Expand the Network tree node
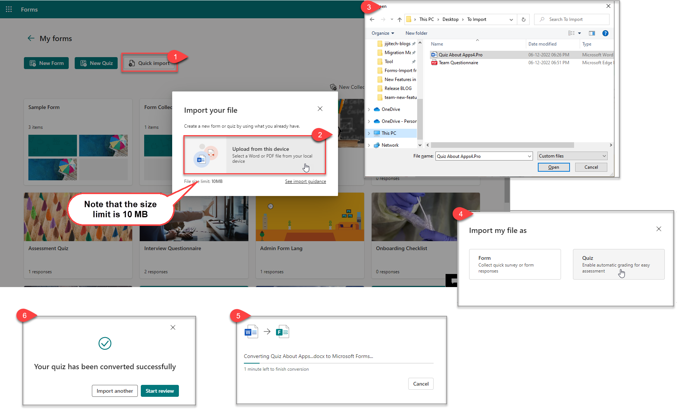Image resolution: width=682 pixels, height=411 pixels. click(x=369, y=145)
